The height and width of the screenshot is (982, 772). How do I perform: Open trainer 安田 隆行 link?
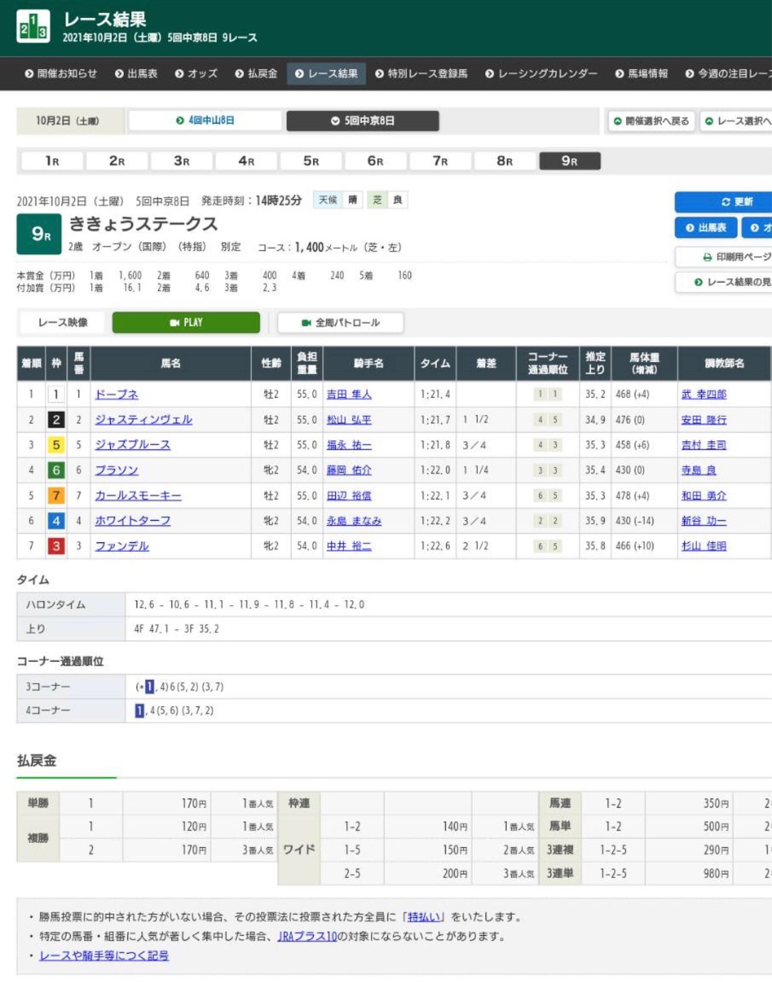pos(704,420)
